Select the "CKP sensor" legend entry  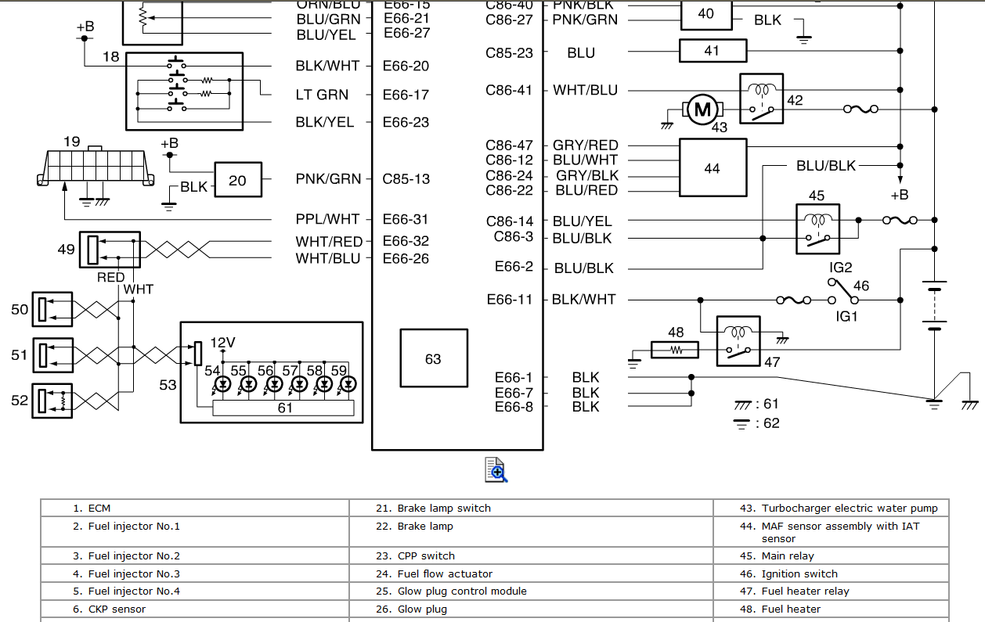click(117, 609)
